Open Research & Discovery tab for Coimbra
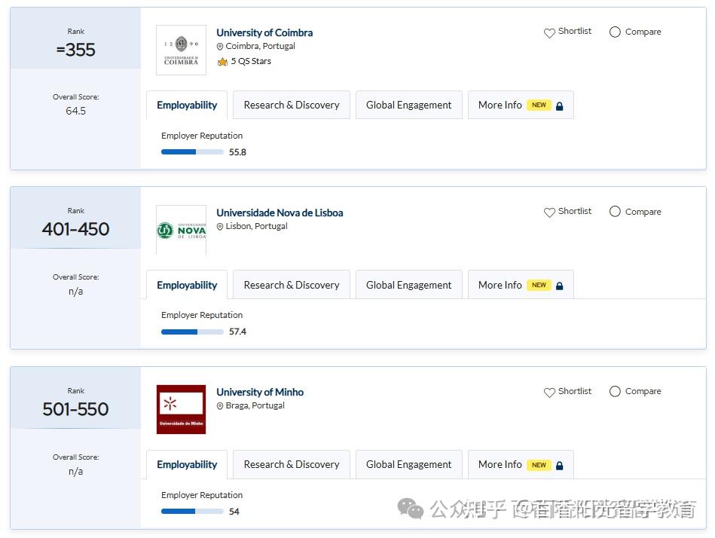 [292, 105]
